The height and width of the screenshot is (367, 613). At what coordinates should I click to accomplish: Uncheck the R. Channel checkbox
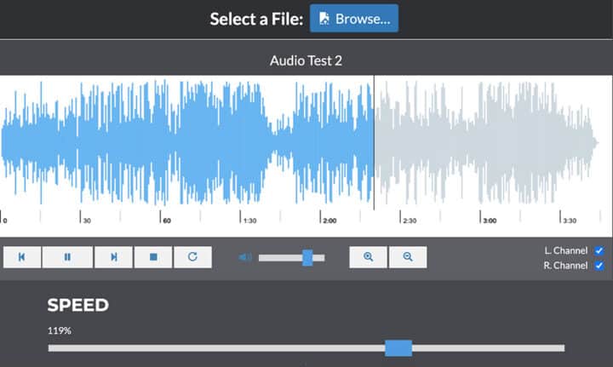click(599, 266)
